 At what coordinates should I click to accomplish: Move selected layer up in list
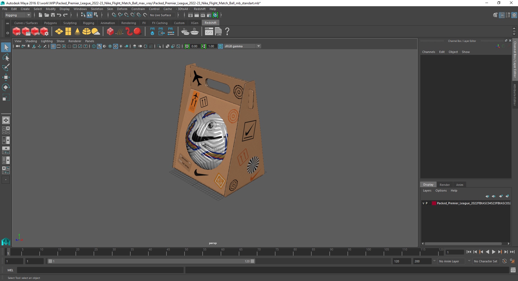(x=487, y=196)
